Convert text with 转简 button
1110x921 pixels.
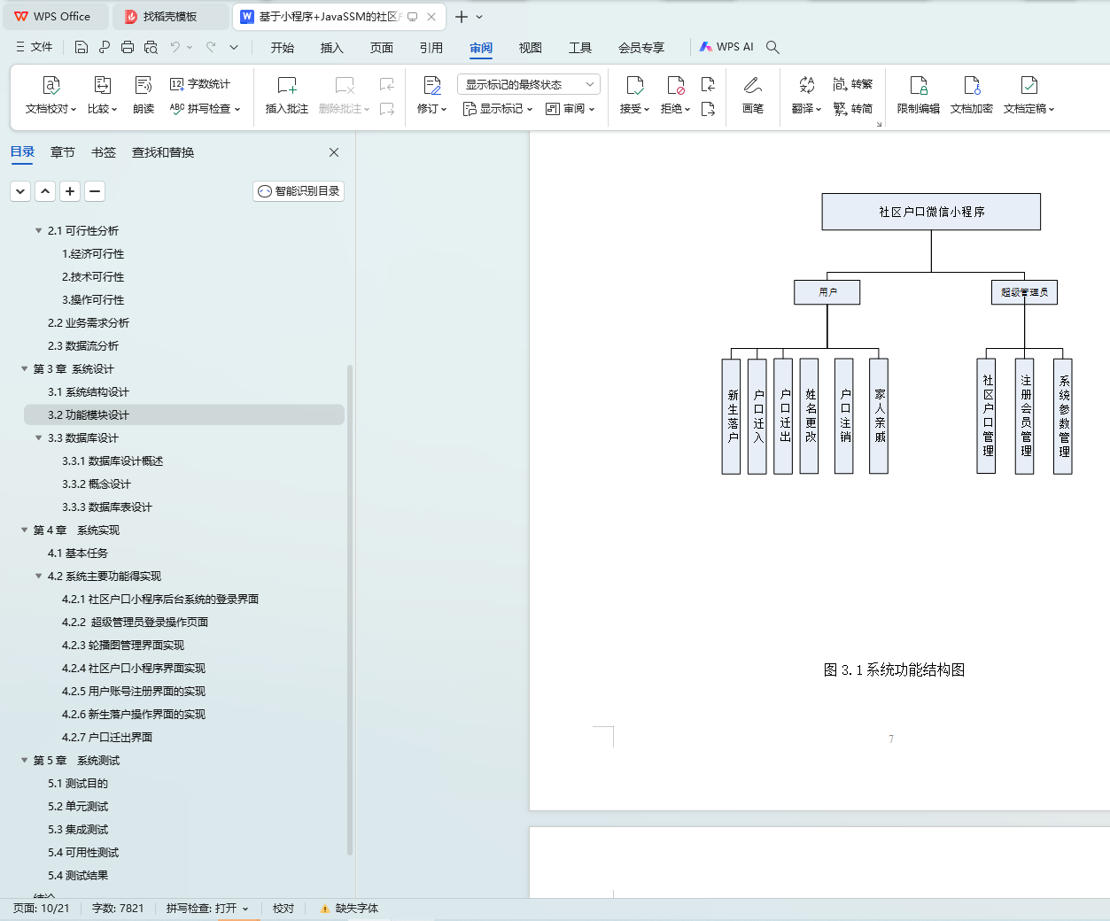coord(853,109)
